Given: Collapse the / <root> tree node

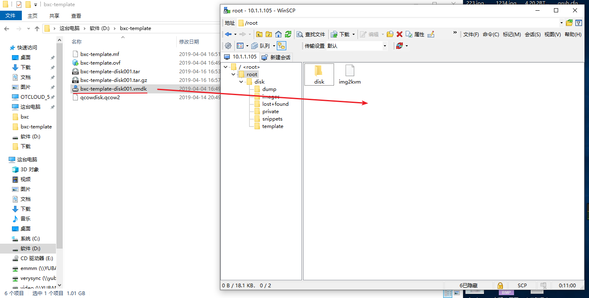Looking at the screenshot, I should [x=225, y=67].
